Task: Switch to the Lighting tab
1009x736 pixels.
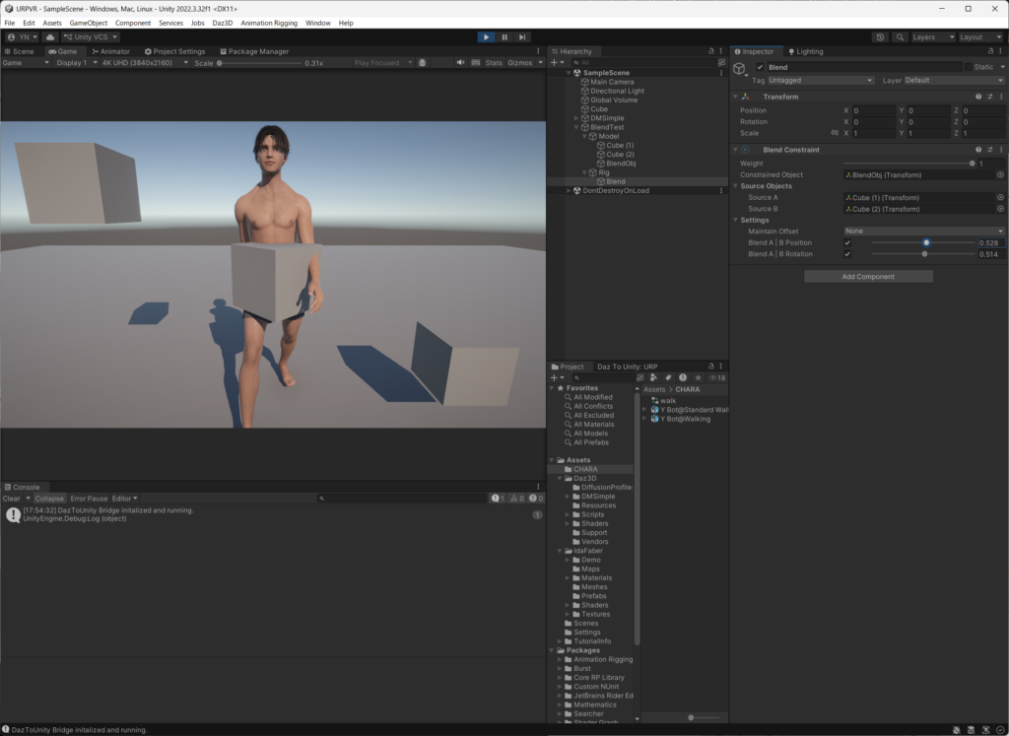Action: point(805,51)
